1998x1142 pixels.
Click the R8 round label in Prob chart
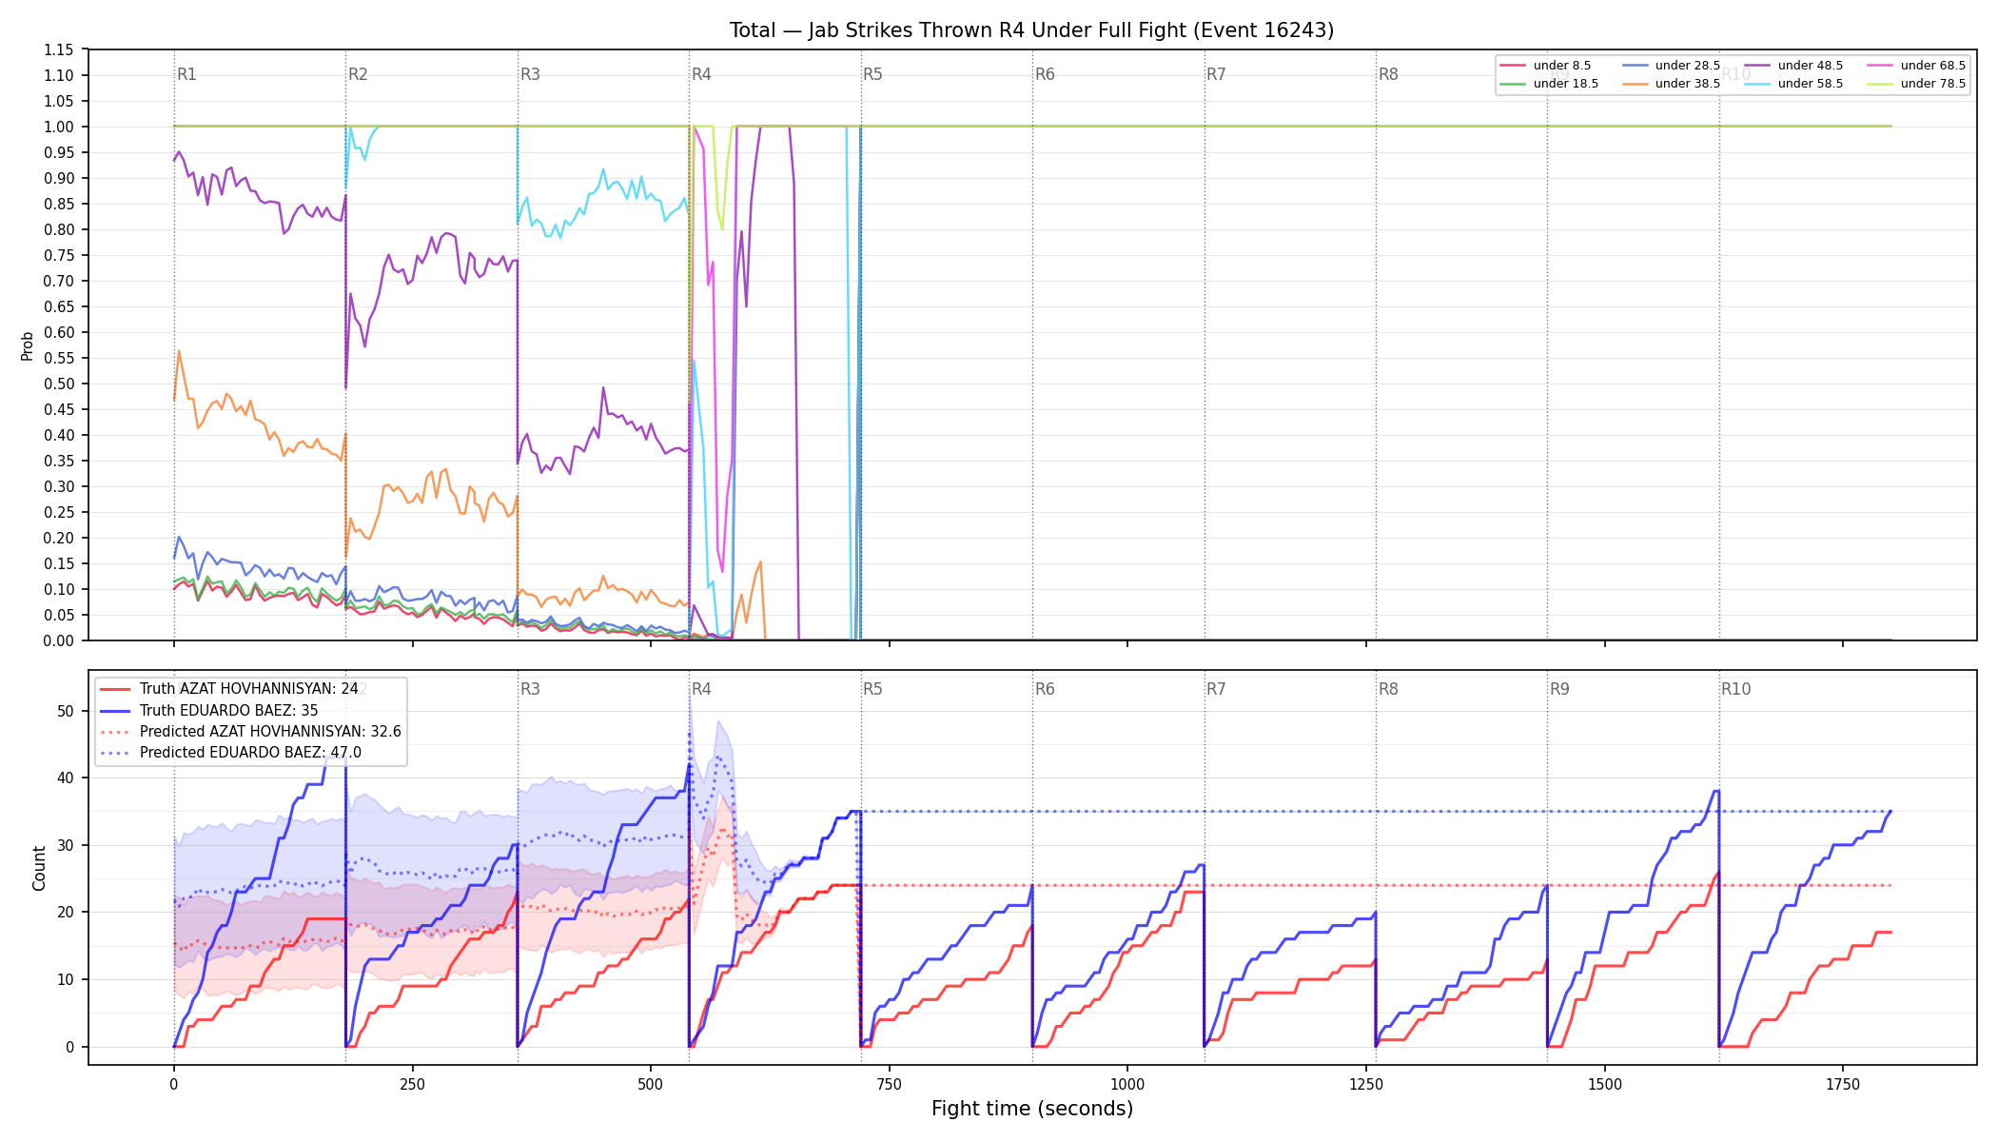(1388, 74)
